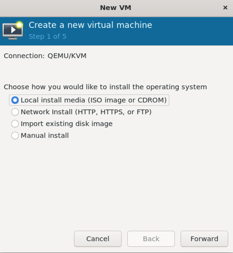Screen dimensions: 233x253
Task: Click the virtual machine monitor icon
Action: [x=13, y=30]
